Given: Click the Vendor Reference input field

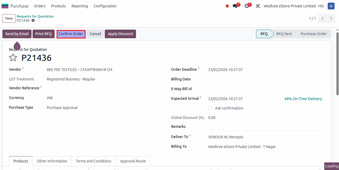Looking at the screenshot, I should (105, 88).
